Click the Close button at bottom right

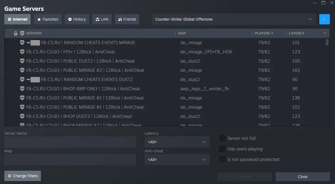(303, 177)
